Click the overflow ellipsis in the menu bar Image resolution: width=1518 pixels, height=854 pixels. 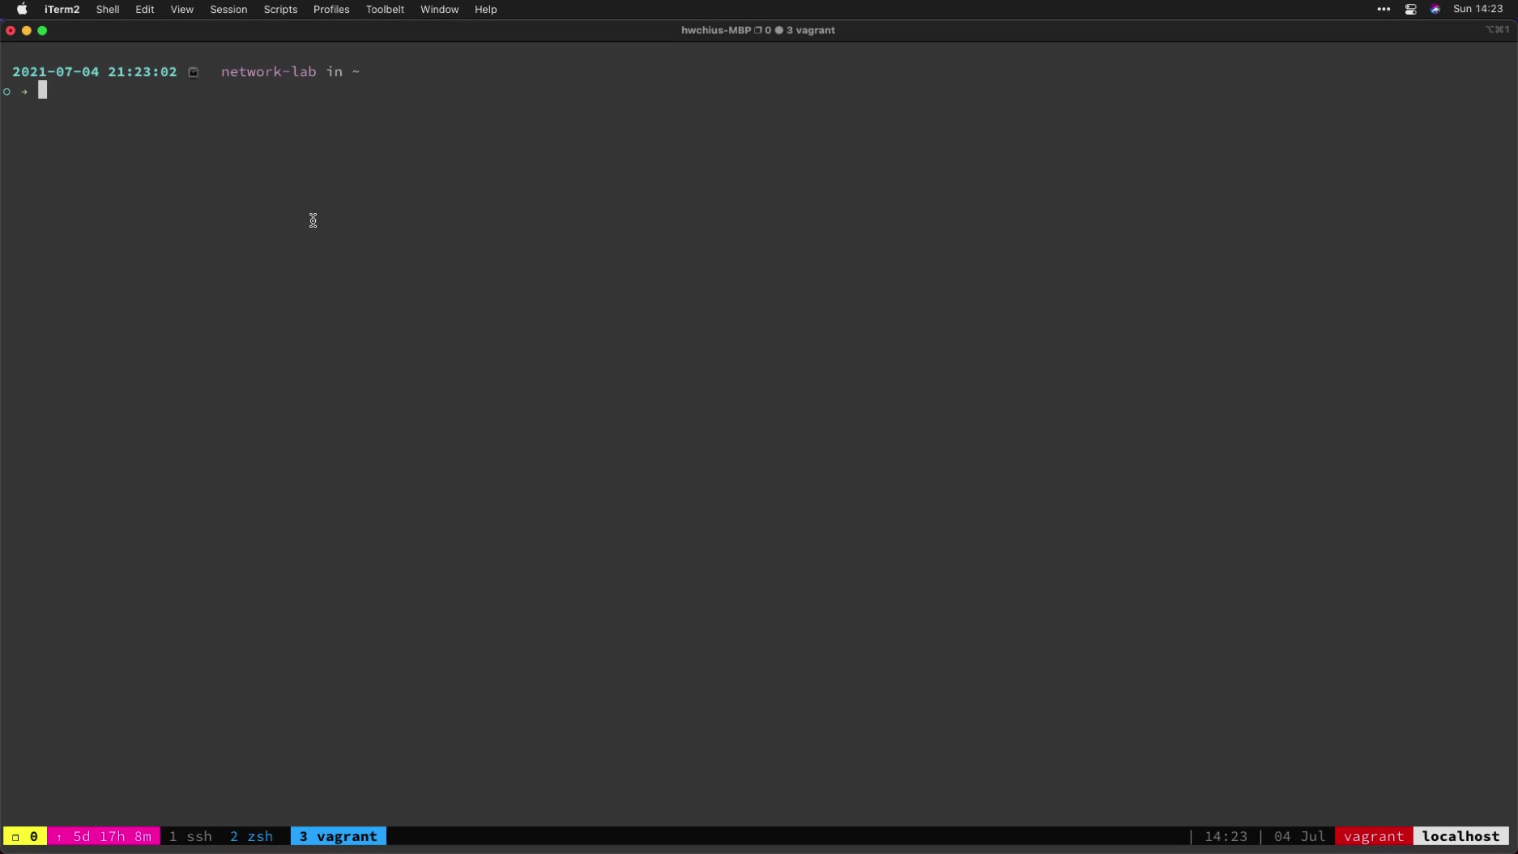pyautogui.click(x=1382, y=9)
